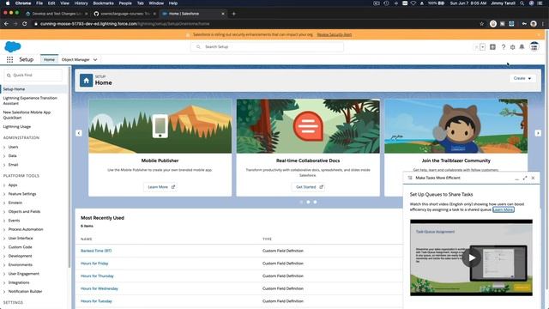Open the Banked Time (BT) field link
Viewport: 549px width, 309px height.
(96, 251)
